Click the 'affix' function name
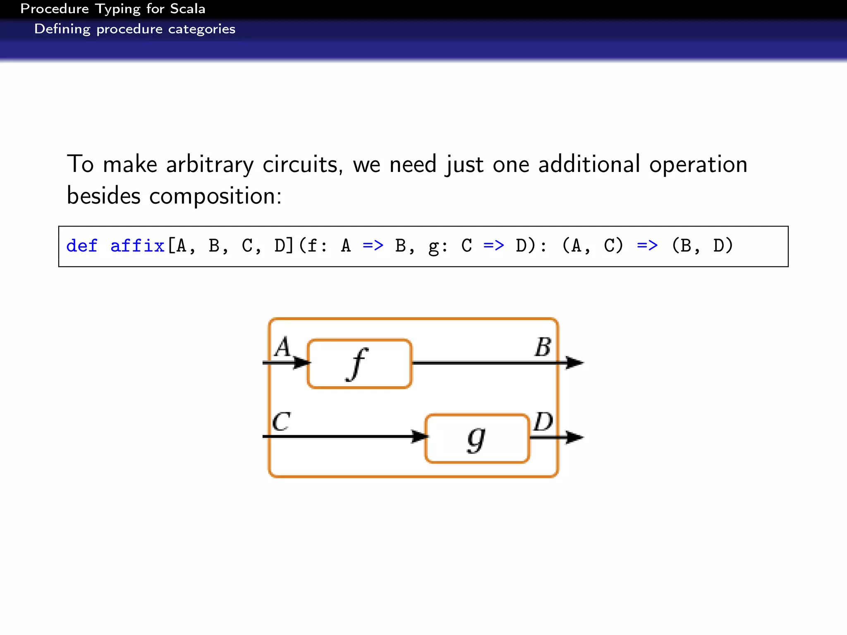This screenshot has height=635, width=847. [137, 246]
